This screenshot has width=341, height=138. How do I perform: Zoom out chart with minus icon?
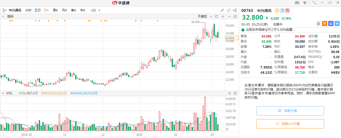click(229, 17)
